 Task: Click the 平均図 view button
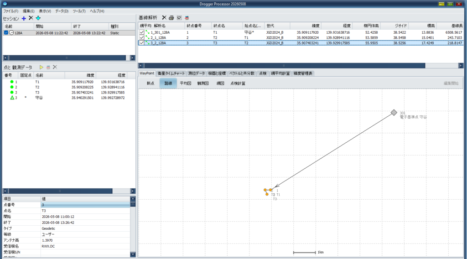185,83
